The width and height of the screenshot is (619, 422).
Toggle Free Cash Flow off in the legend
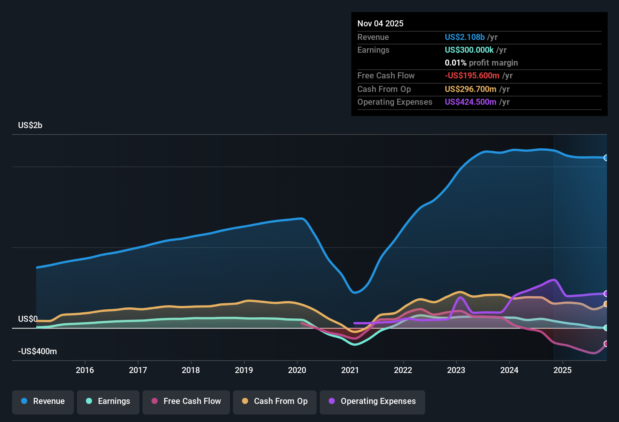pos(186,401)
